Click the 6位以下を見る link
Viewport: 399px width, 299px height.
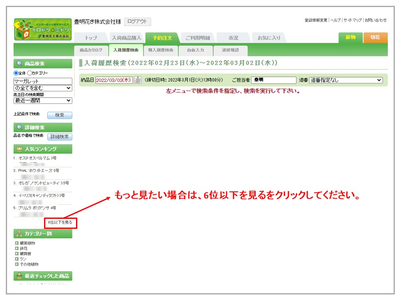tap(60, 223)
